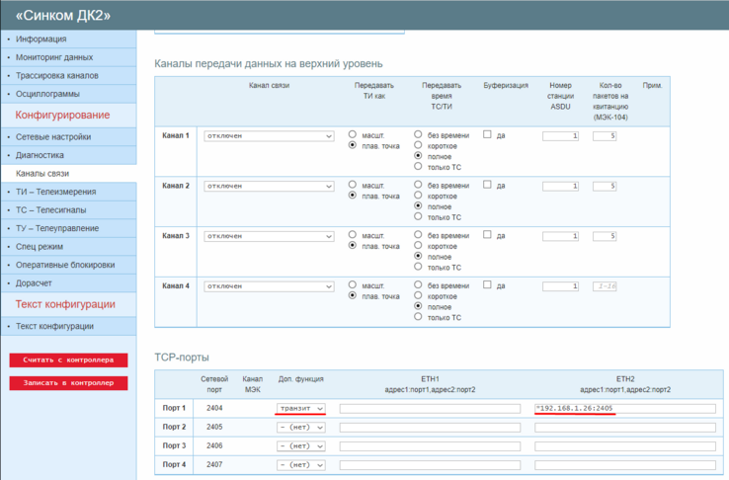
Task: Open Порт 1 доп. функция dropdown
Action: 301,408
